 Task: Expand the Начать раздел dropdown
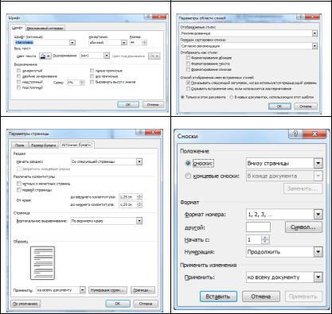coord(139,161)
